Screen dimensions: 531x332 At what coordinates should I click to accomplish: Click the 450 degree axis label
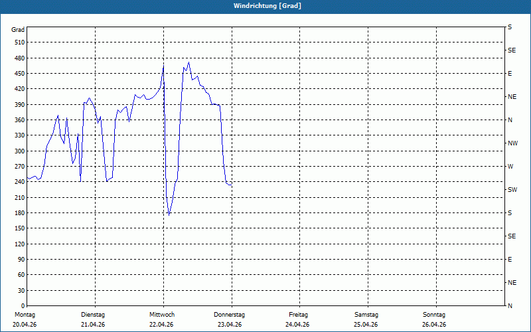pyautogui.click(x=20, y=74)
